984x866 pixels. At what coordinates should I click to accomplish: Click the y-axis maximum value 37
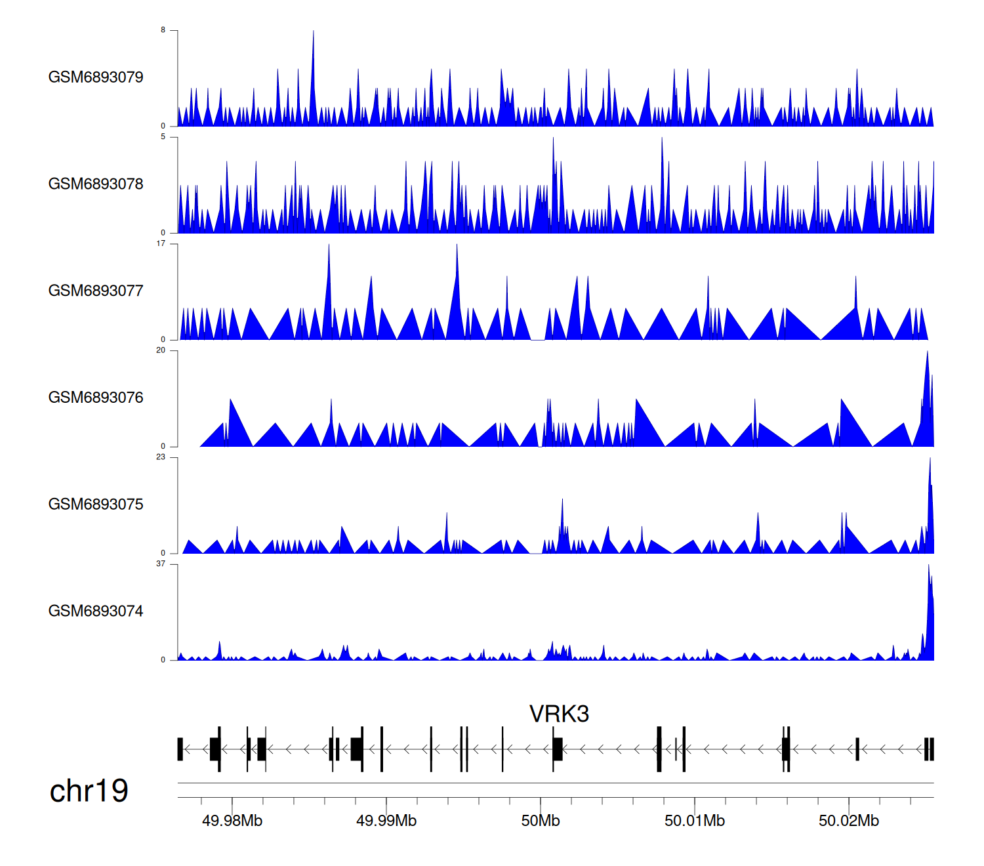click(x=161, y=564)
